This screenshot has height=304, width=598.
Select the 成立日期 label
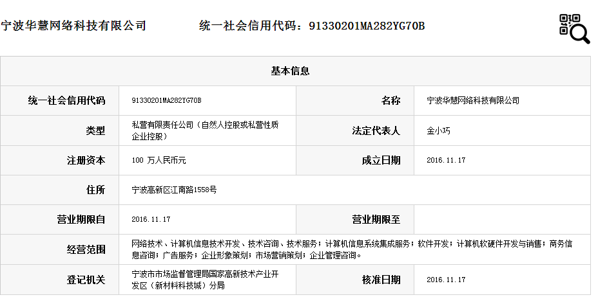point(381,161)
